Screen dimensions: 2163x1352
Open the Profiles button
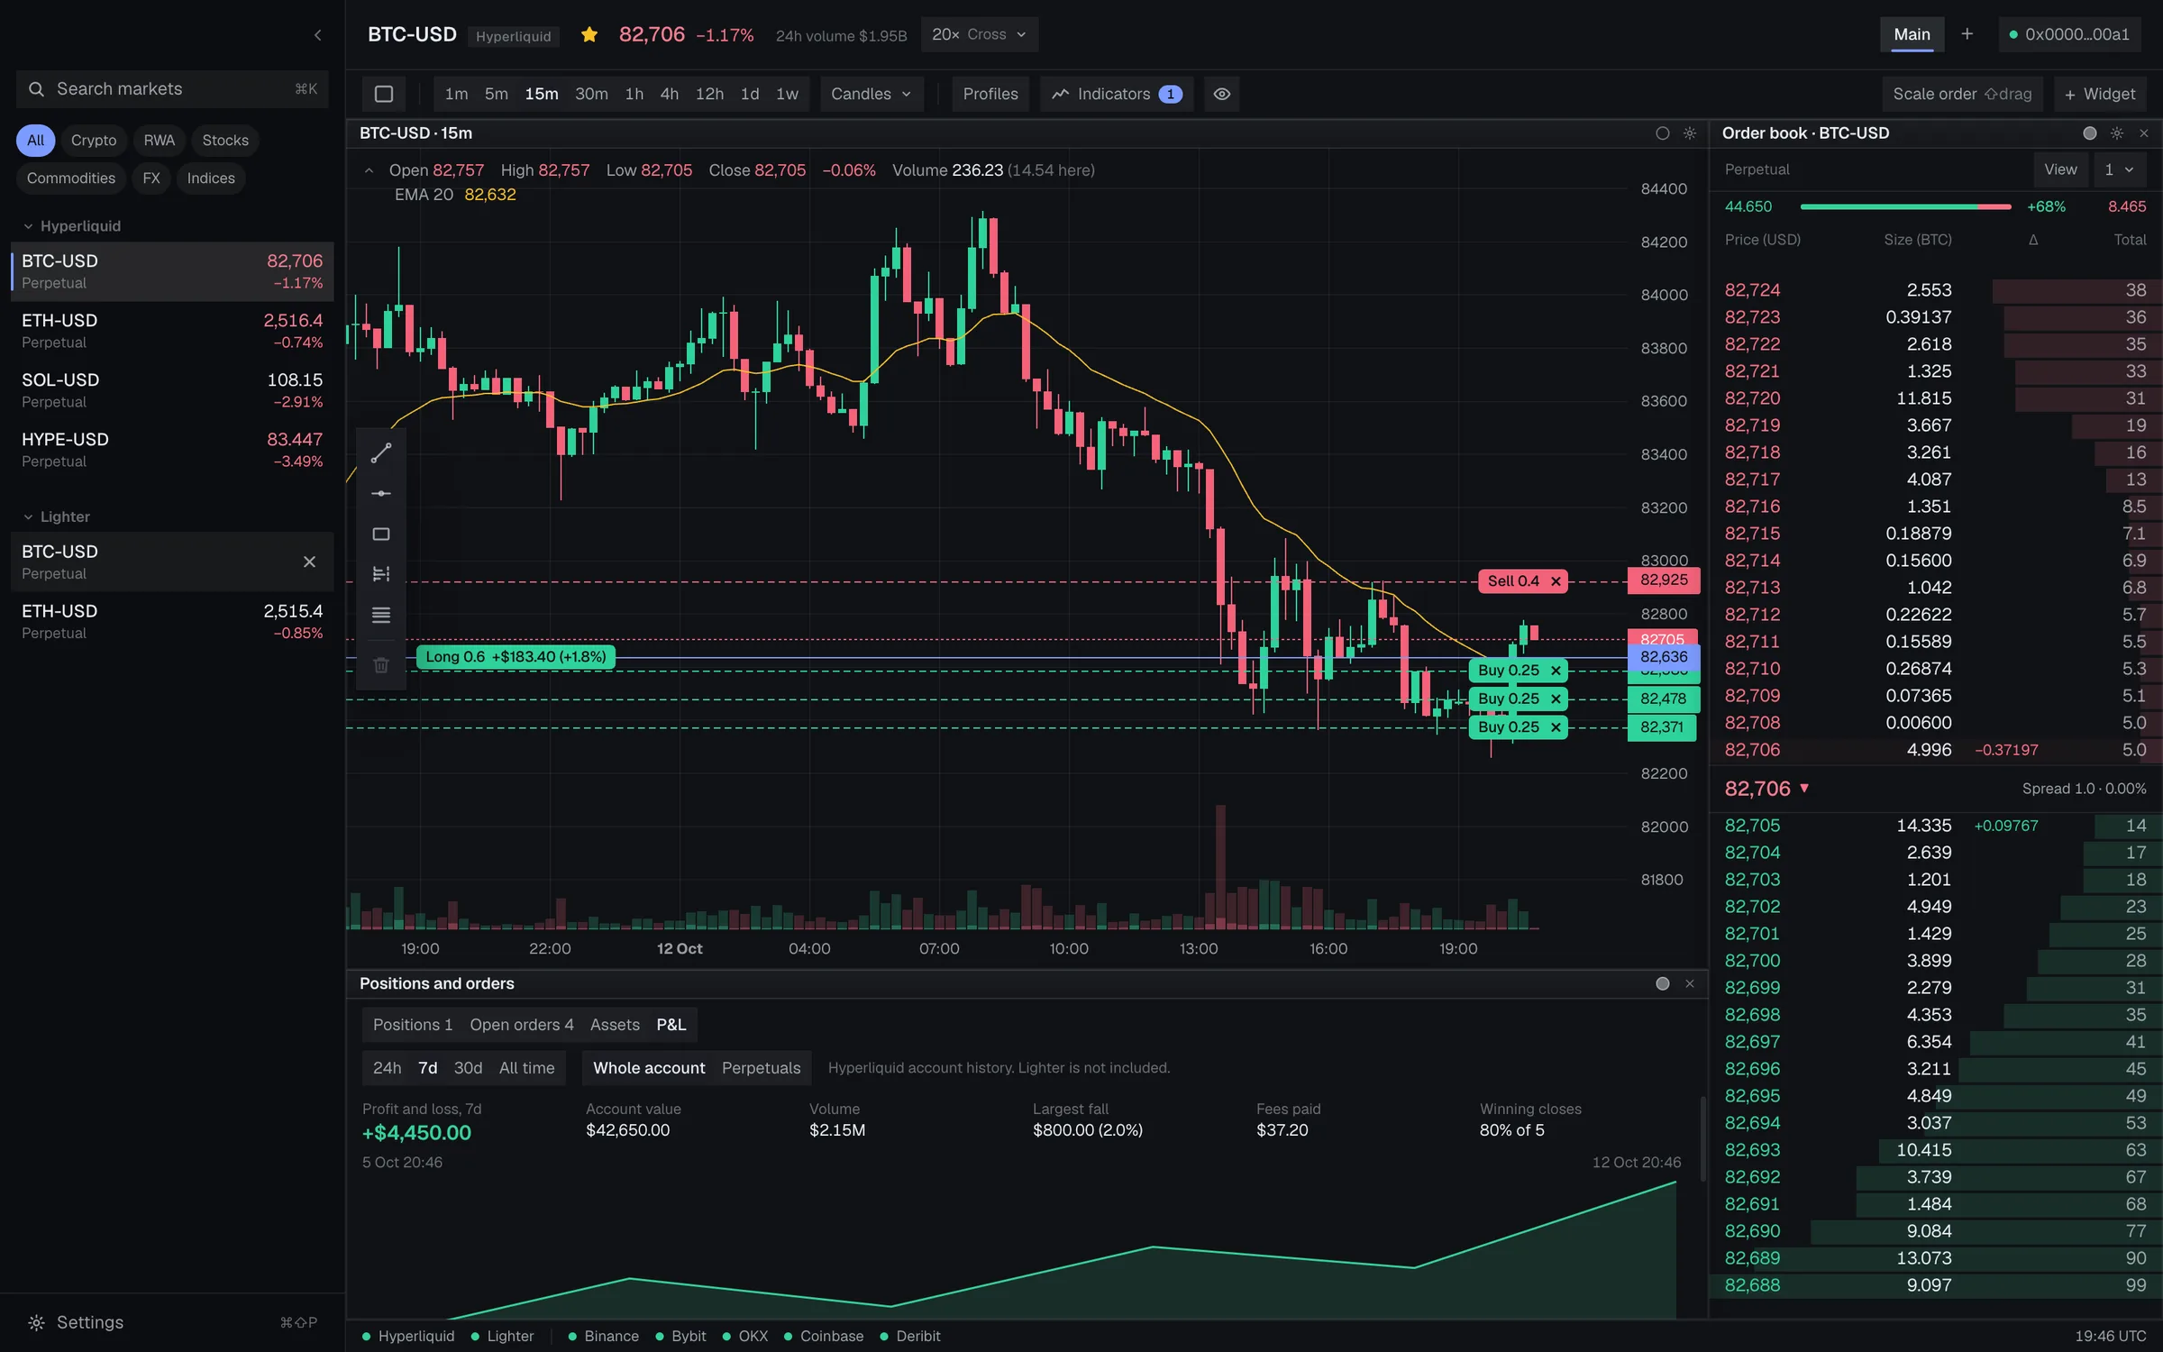[x=990, y=94]
